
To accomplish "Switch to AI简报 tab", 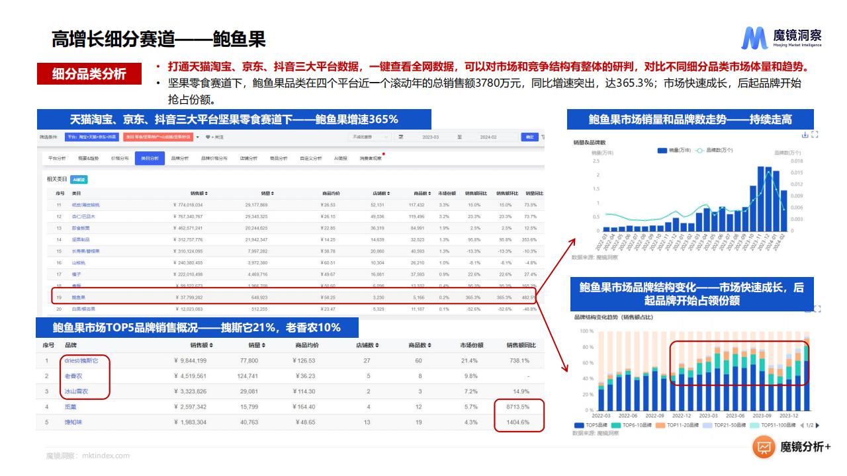I will pyautogui.click(x=341, y=159).
